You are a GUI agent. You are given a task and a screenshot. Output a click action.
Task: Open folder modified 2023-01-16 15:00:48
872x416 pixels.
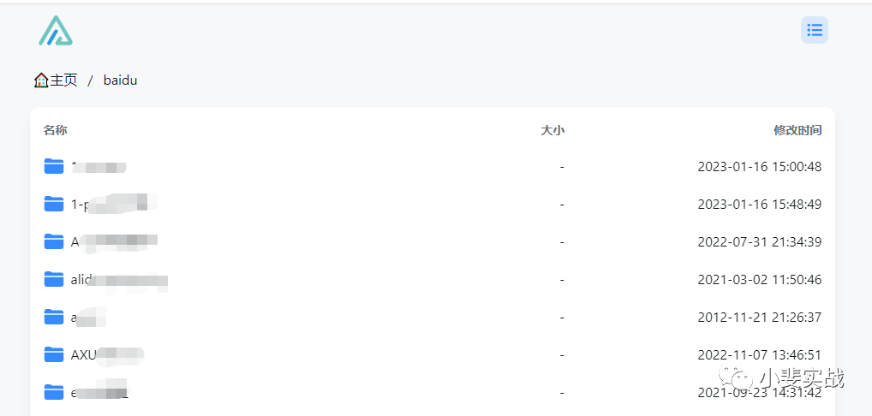coord(54,166)
